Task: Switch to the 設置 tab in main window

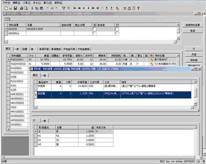Action: pos(25,49)
